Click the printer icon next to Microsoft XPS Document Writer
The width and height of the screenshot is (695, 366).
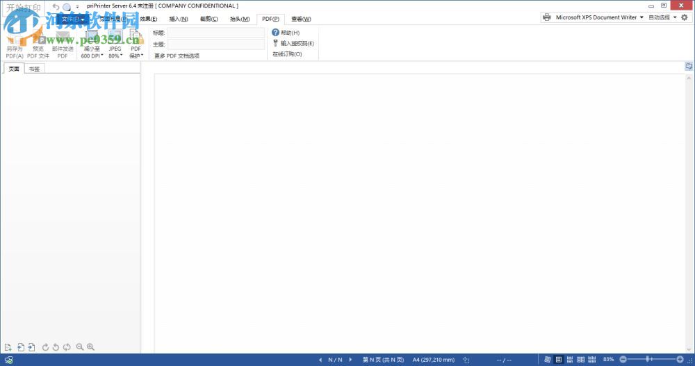pyautogui.click(x=547, y=17)
